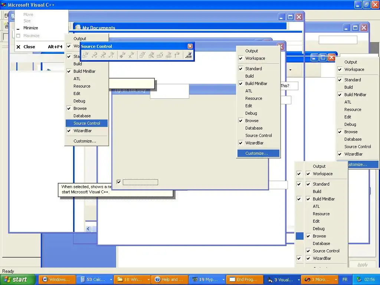Click the Ready status bar text
The width and height of the screenshot is (380, 285).
pos(8,271)
